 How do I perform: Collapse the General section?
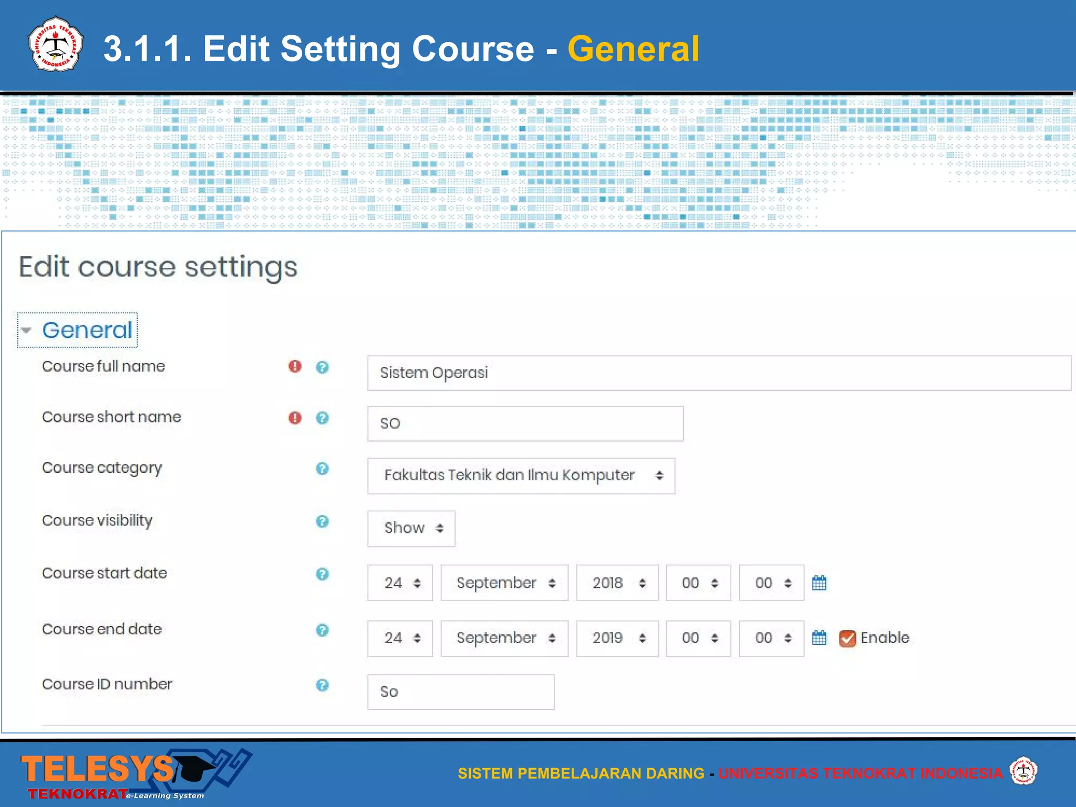coord(77,330)
